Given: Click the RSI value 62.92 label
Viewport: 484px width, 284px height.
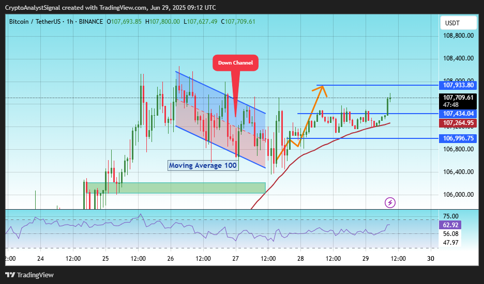Looking at the screenshot, I should point(450,225).
